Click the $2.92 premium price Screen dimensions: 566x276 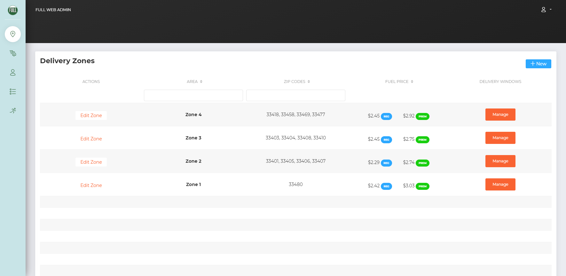pos(409,116)
